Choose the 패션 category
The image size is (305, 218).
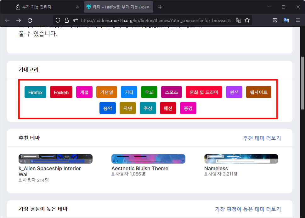point(168,108)
